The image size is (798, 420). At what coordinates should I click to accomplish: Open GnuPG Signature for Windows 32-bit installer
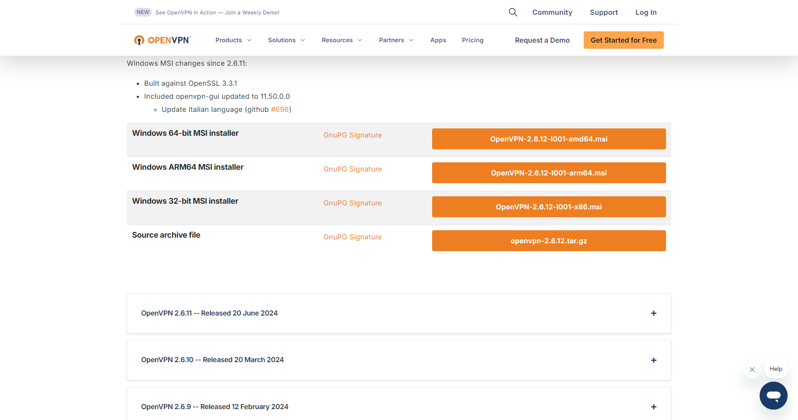click(352, 203)
